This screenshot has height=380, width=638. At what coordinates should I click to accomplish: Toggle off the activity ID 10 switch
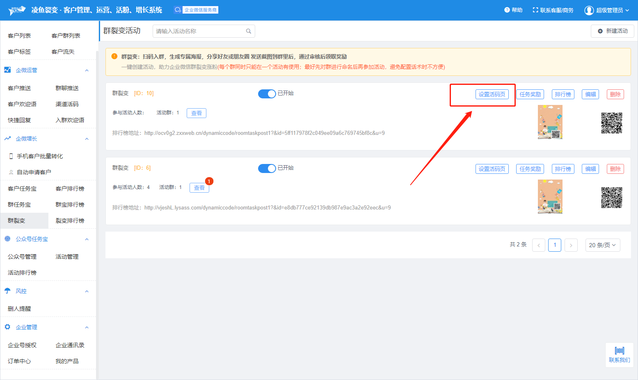(267, 94)
